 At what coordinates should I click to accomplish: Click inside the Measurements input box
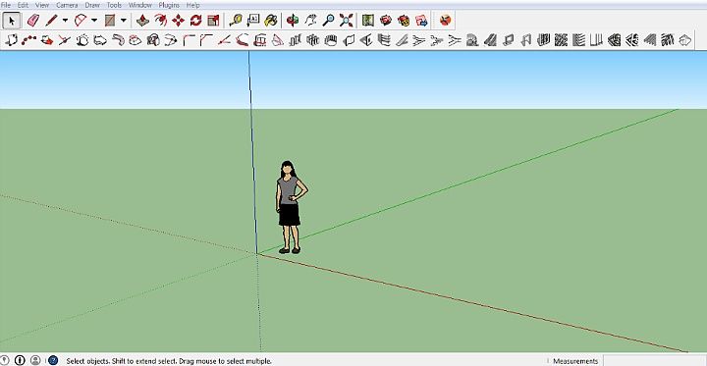[655, 360]
